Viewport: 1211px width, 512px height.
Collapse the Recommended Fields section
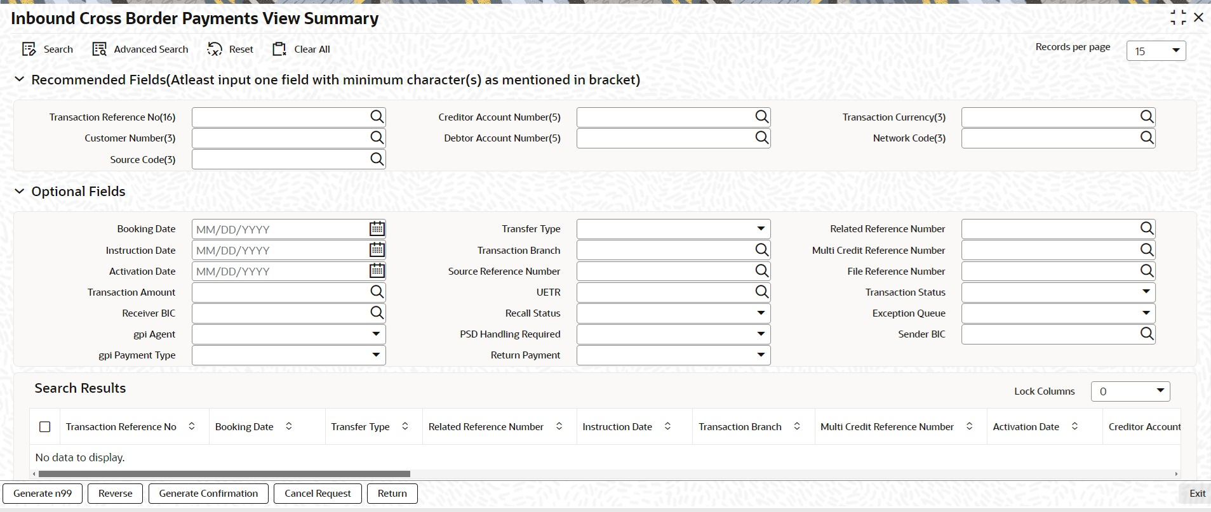pos(20,79)
